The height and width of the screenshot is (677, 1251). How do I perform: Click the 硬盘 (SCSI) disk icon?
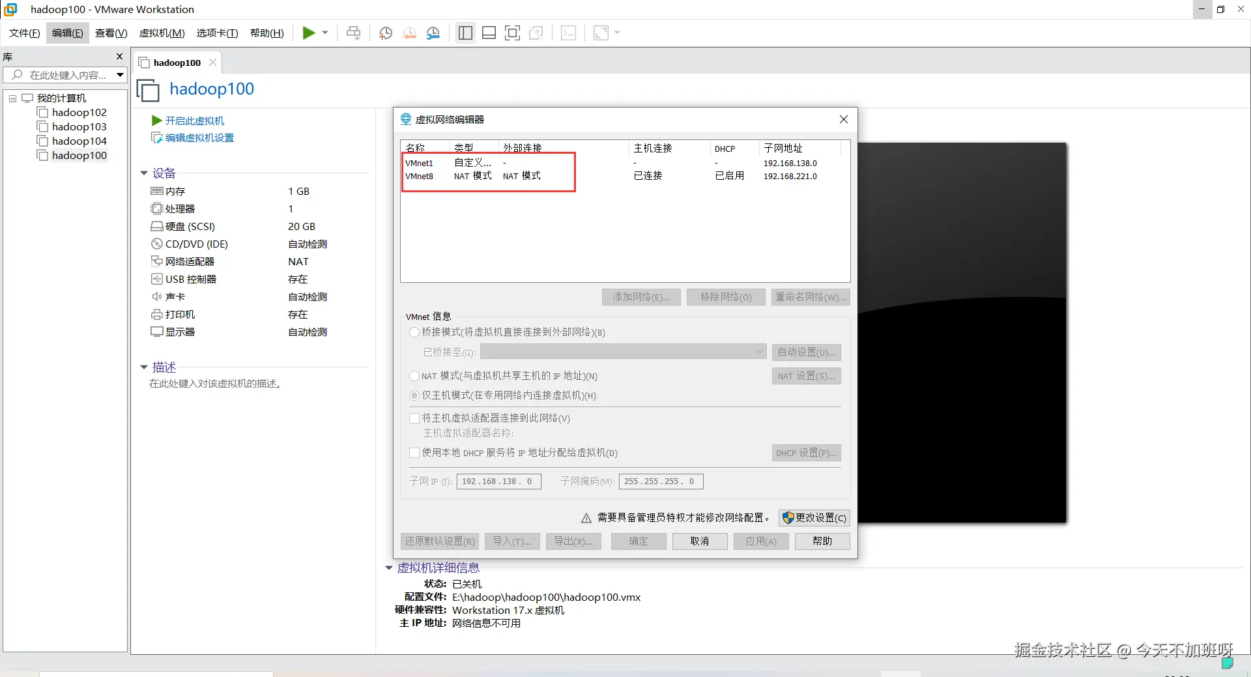pos(156,226)
